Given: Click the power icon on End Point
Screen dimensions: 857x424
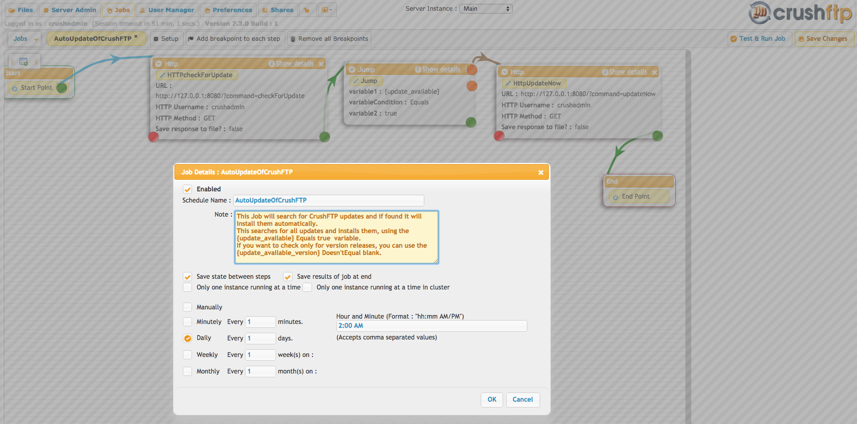Looking at the screenshot, I should [615, 197].
